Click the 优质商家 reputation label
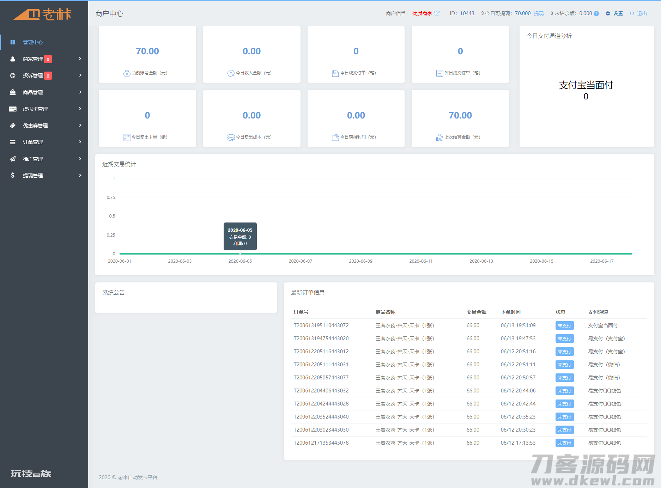 [x=422, y=13]
